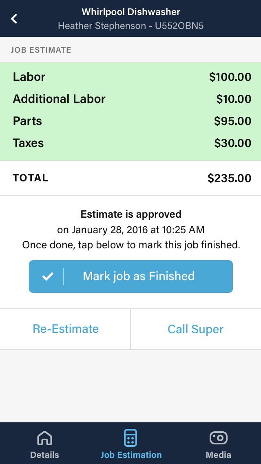Select the Parts $95.00 row
261x464 pixels.
click(130, 121)
